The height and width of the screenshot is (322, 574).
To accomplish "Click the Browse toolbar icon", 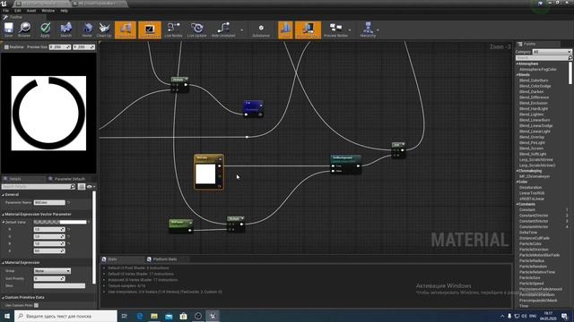I will point(24,30).
